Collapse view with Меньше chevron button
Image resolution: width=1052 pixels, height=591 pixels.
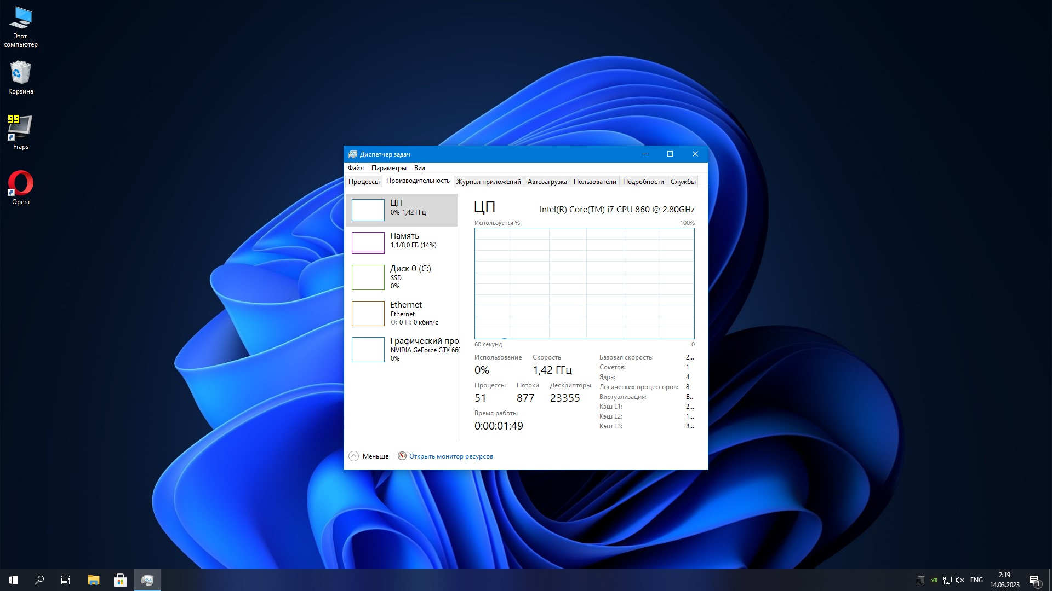(354, 456)
